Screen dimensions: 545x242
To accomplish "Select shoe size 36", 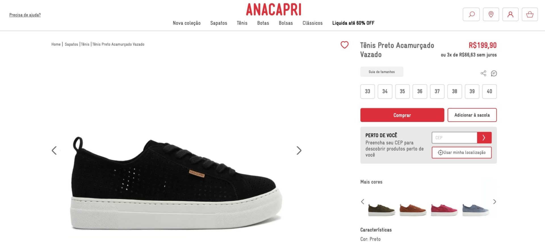I will coord(420,91).
